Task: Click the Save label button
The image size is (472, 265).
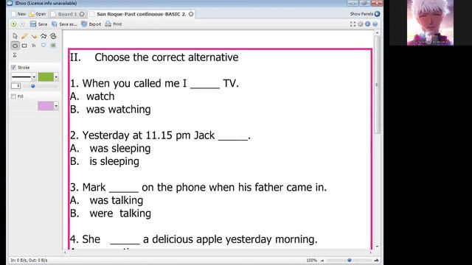Action: click(43, 24)
